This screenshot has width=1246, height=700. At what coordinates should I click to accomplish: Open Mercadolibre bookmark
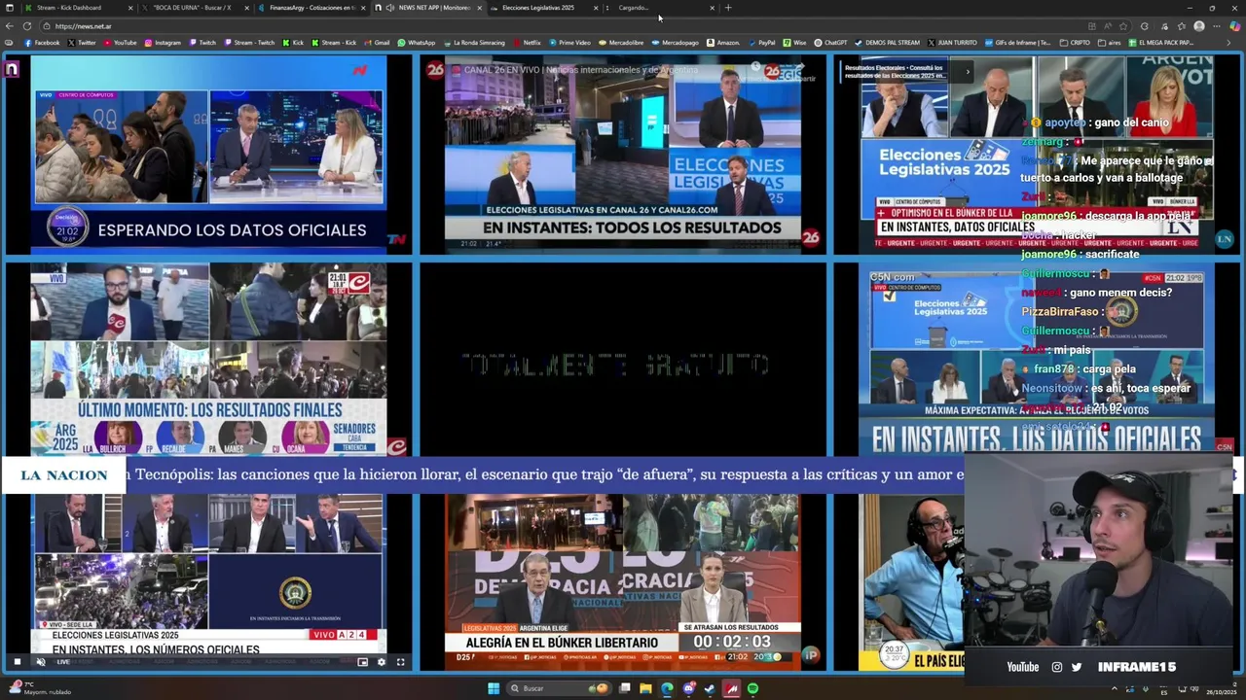[621, 43]
